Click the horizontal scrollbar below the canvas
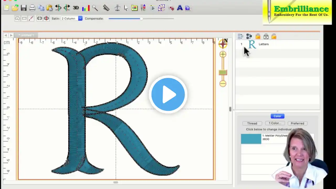This screenshot has height=189, width=336. point(115,182)
